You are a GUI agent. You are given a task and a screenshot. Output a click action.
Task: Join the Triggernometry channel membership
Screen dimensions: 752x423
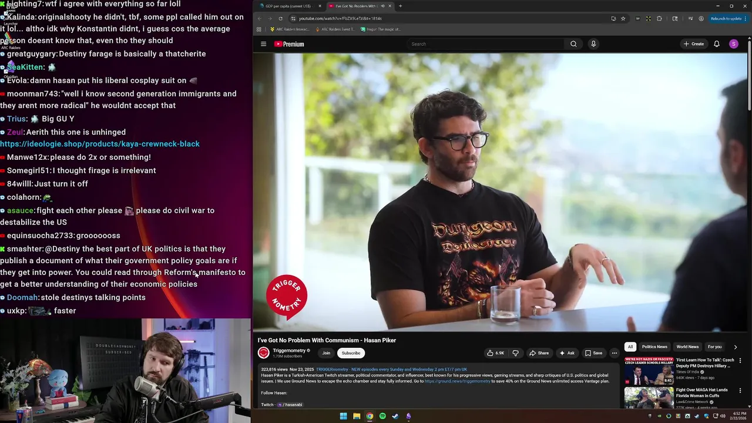(326, 353)
